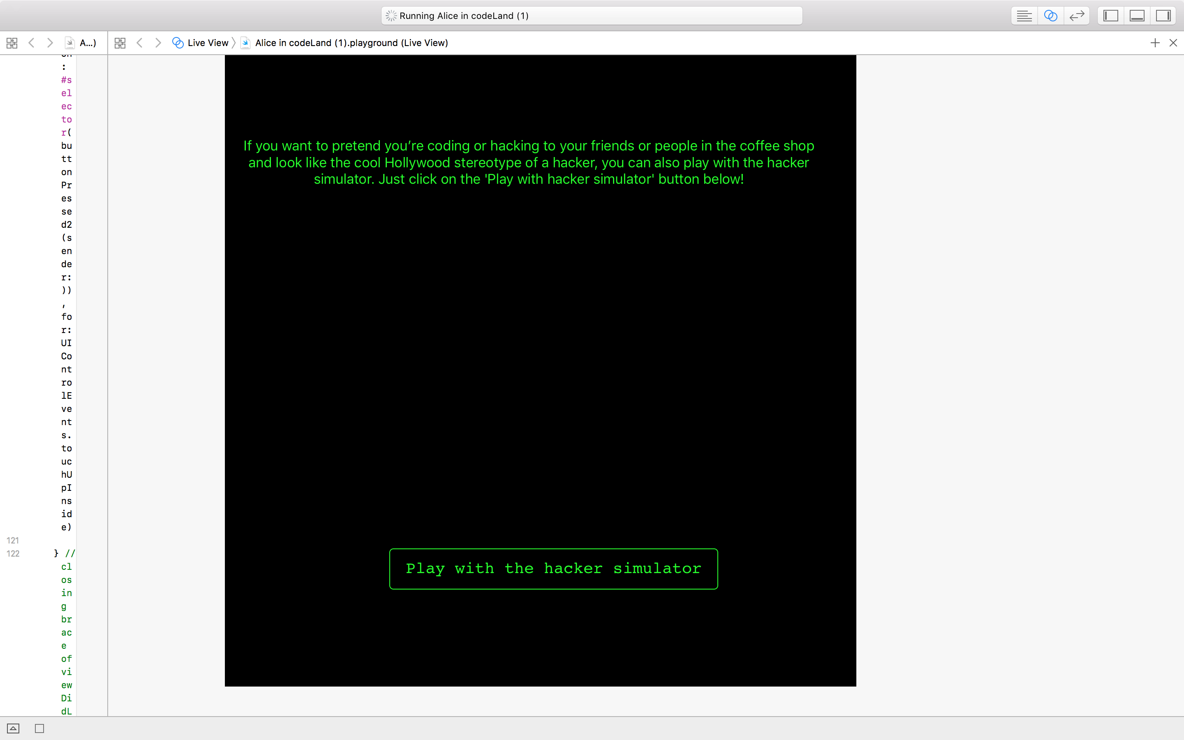Image resolution: width=1184 pixels, height=740 pixels.
Task: Toggle the left navigator panel
Action: coord(1110,16)
